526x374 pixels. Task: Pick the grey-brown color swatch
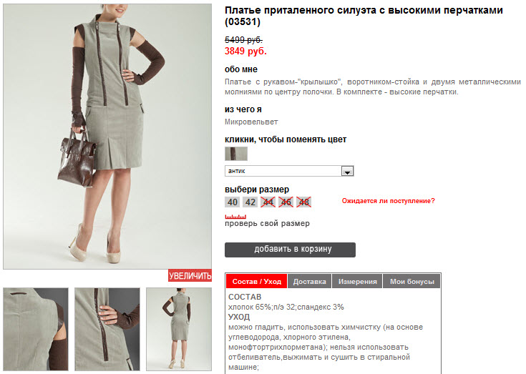(236, 154)
